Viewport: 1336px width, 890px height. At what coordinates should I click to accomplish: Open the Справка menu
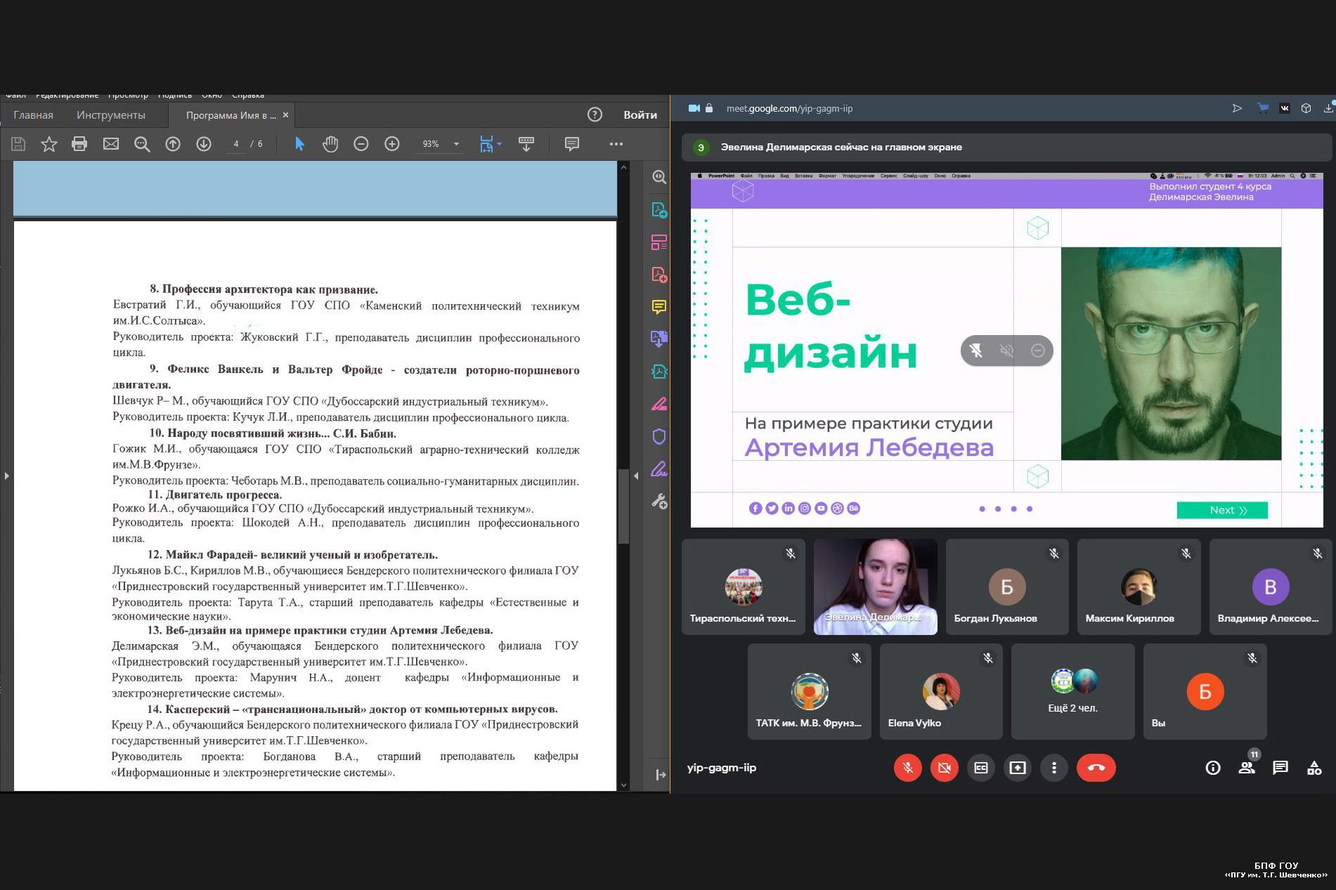pos(248,96)
